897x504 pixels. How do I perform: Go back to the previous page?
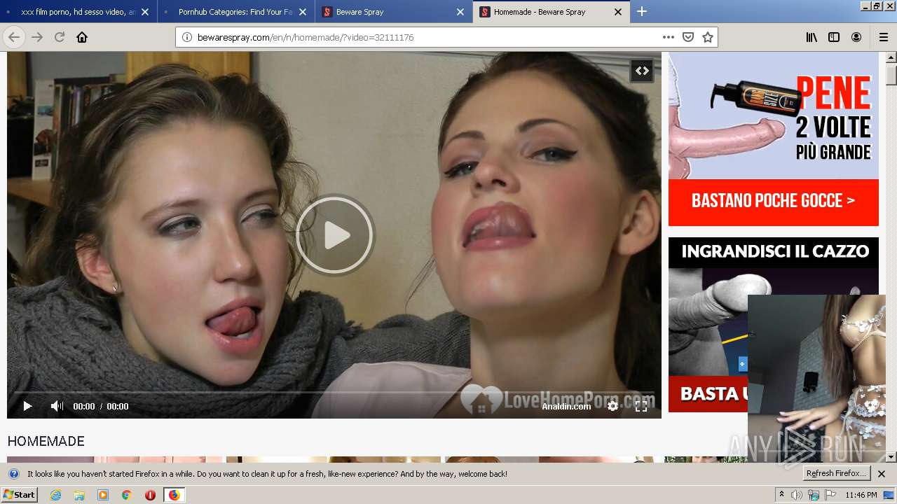(14, 37)
